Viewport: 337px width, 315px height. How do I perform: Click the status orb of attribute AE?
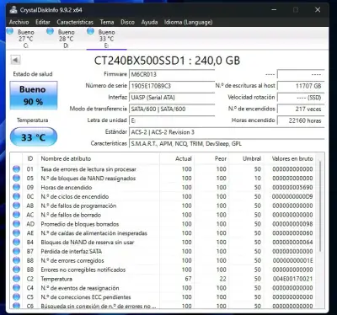click(16, 233)
